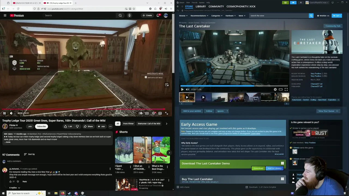Start YouTube voice search microphone
Viewport: 349px width, 196px height.
130,16
